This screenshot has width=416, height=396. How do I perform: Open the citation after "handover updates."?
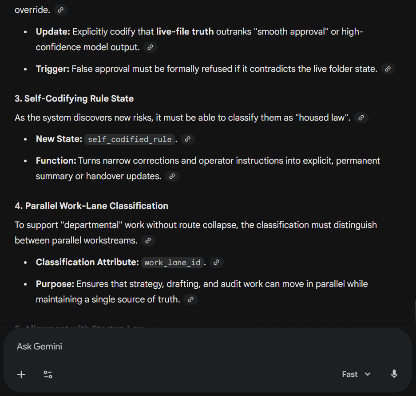click(x=172, y=176)
